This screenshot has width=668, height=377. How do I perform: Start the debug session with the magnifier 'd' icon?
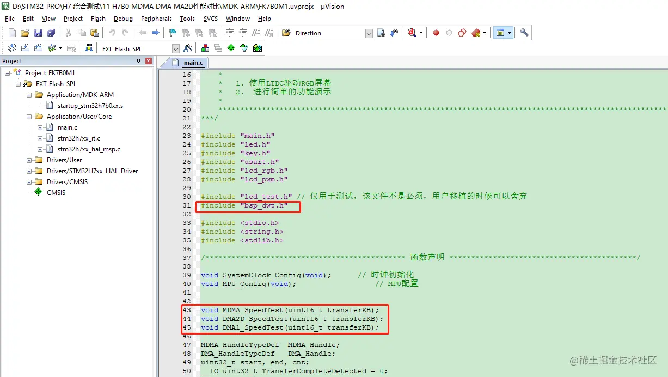coord(412,33)
